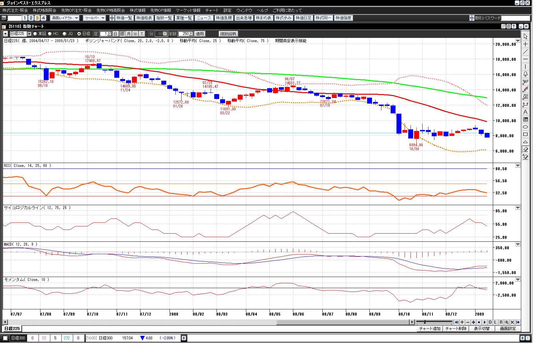
Task: Select the text annotation 'A' tool
Action: (525, 112)
